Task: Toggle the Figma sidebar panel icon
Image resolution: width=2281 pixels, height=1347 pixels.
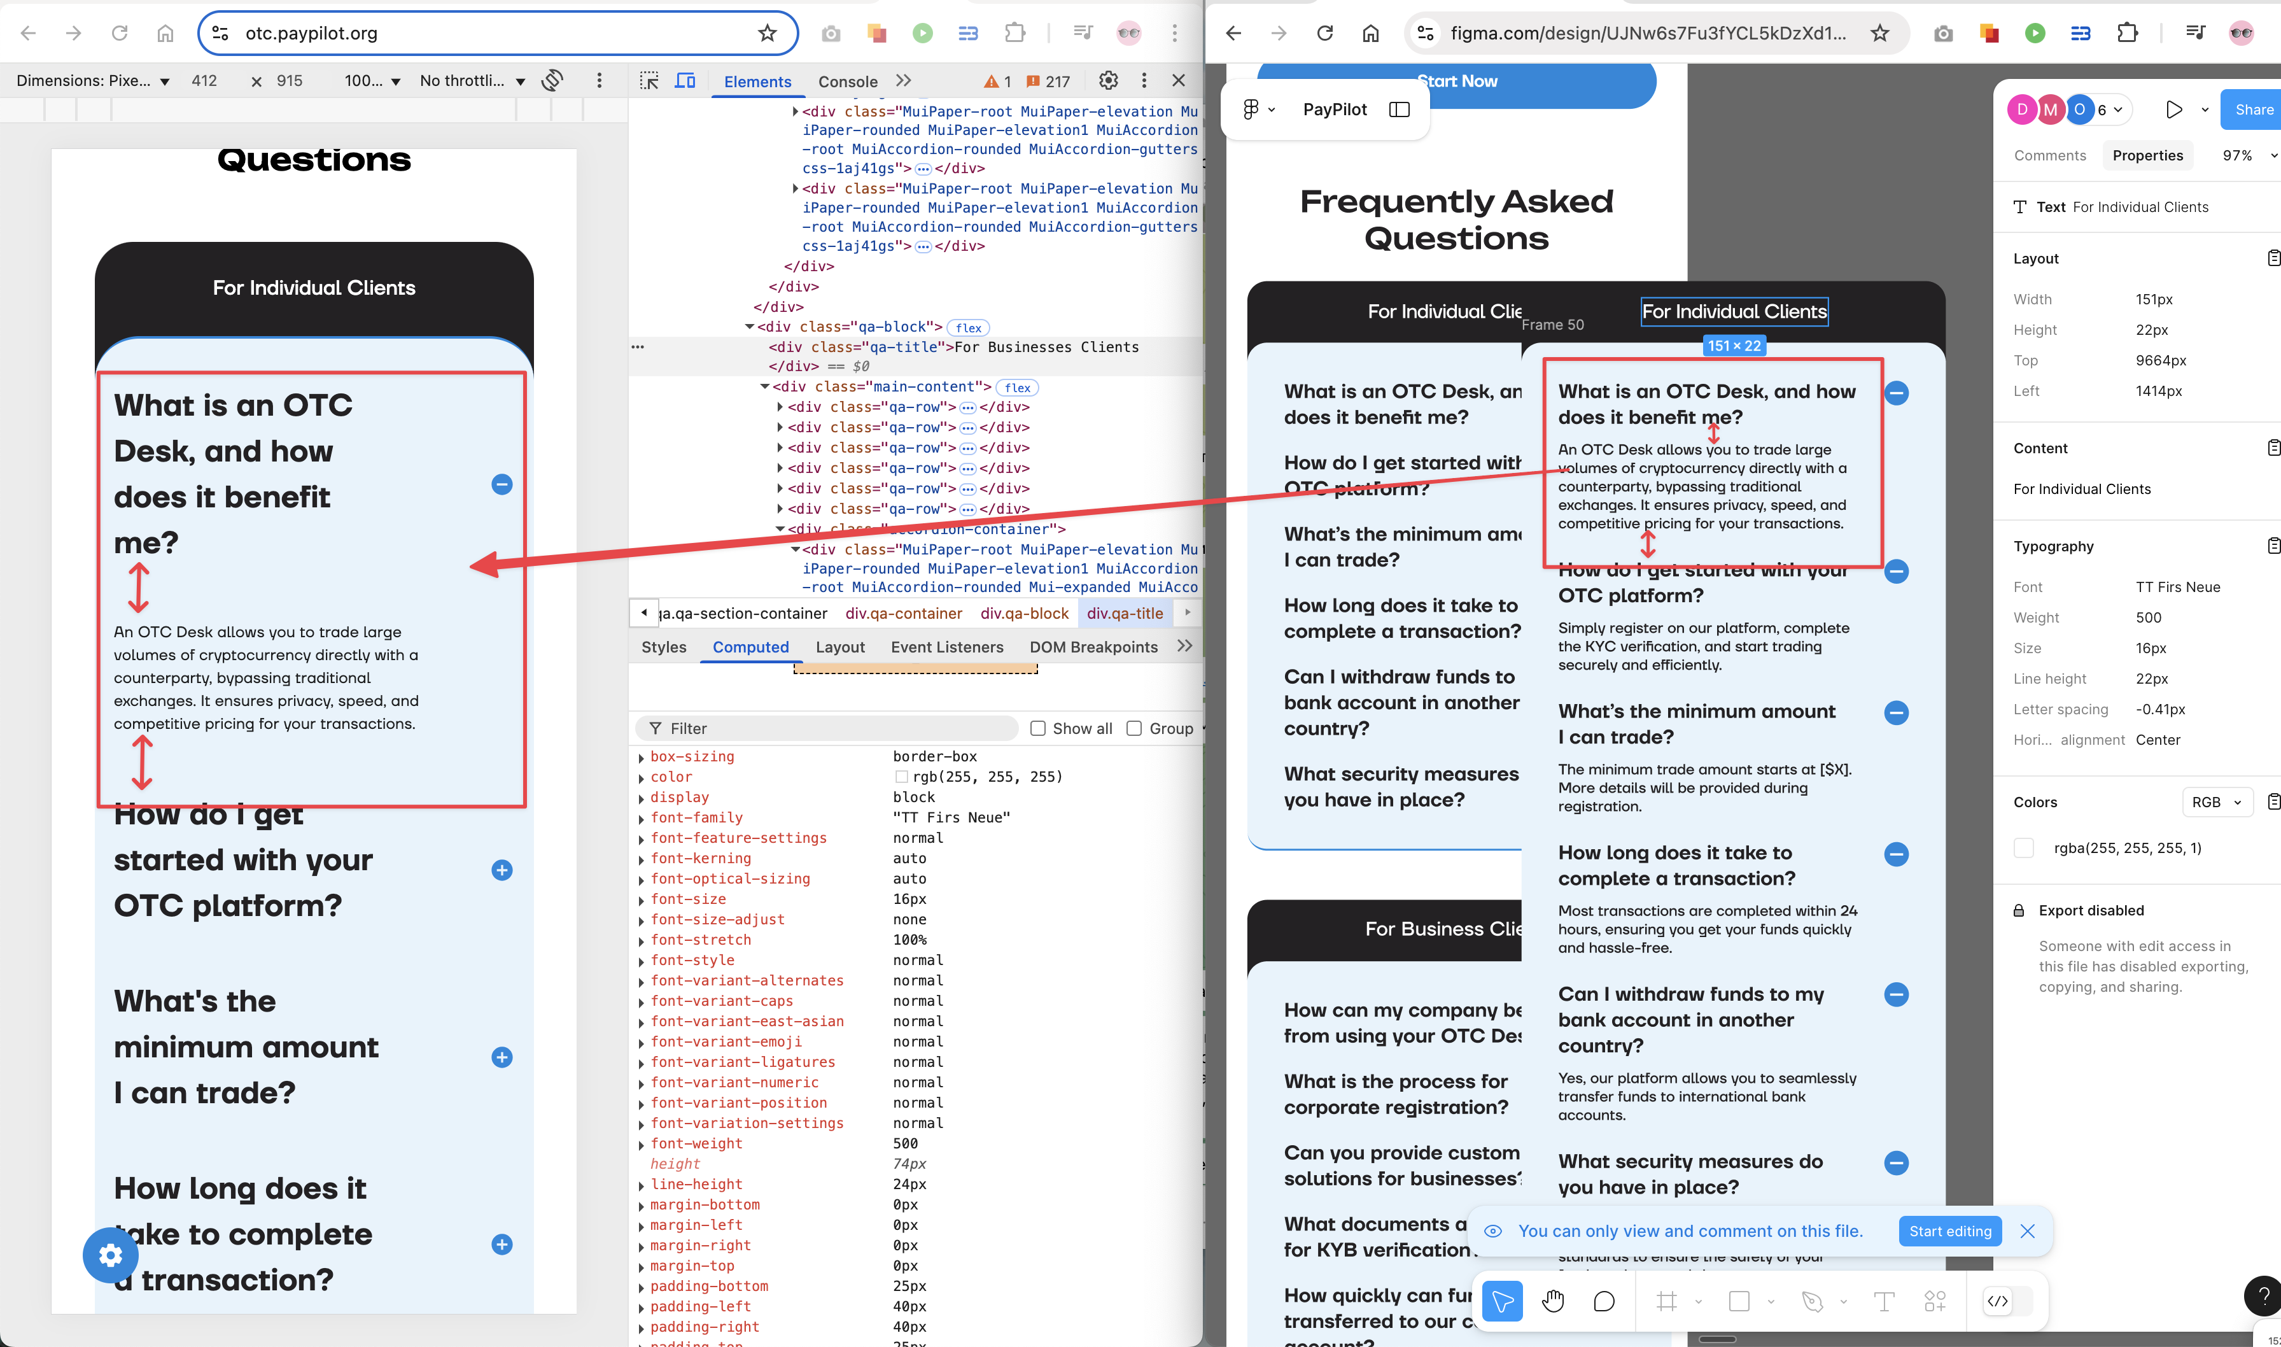Action: (1399, 110)
